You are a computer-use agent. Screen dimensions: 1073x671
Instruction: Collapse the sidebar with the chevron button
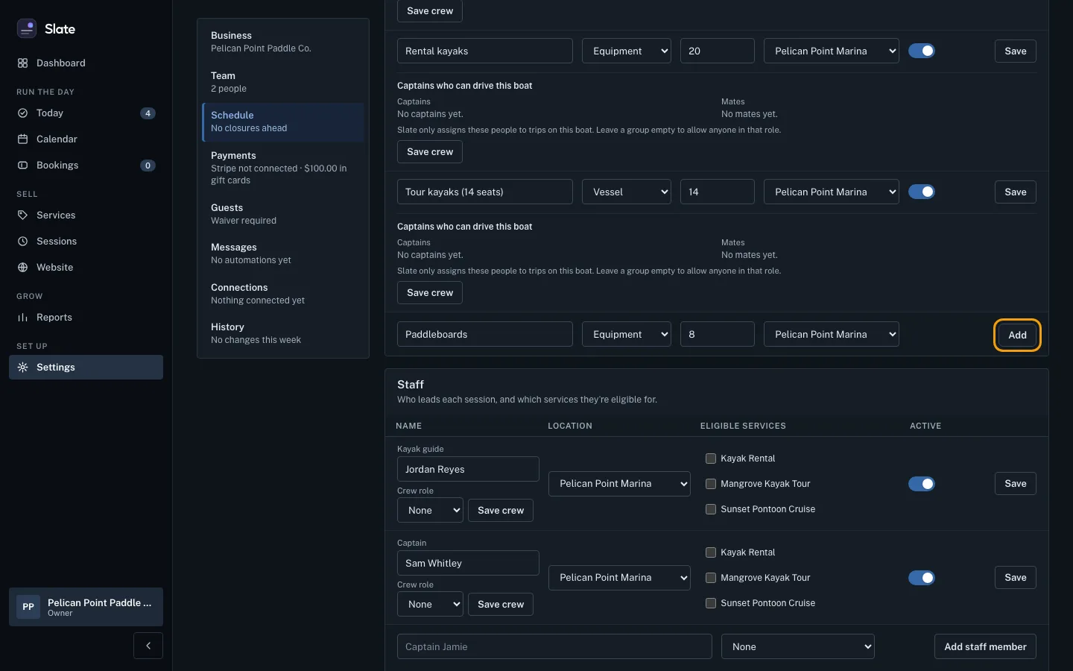click(148, 646)
